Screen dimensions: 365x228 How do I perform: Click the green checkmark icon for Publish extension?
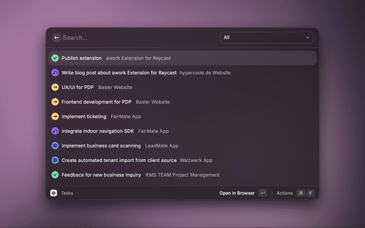[x=55, y=58]
